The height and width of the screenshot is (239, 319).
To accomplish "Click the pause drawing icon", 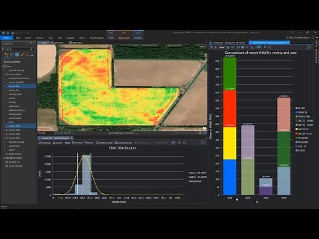I will [x=200, y=133].
